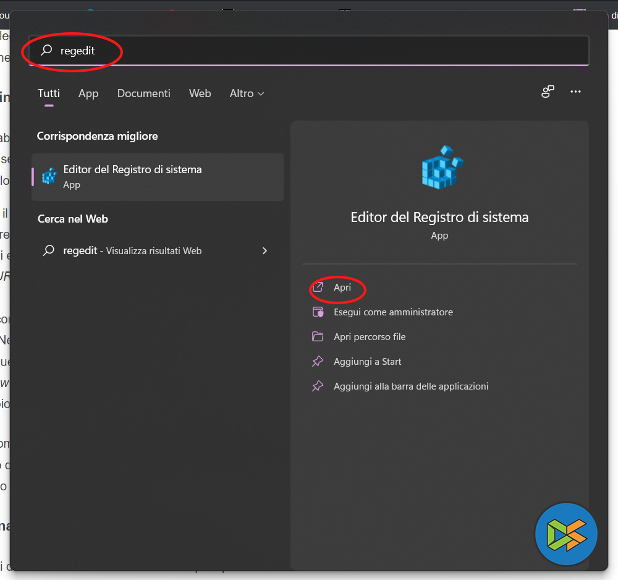
Task: Click regedit Visualizza risultati Web entry
Action: 158,251
